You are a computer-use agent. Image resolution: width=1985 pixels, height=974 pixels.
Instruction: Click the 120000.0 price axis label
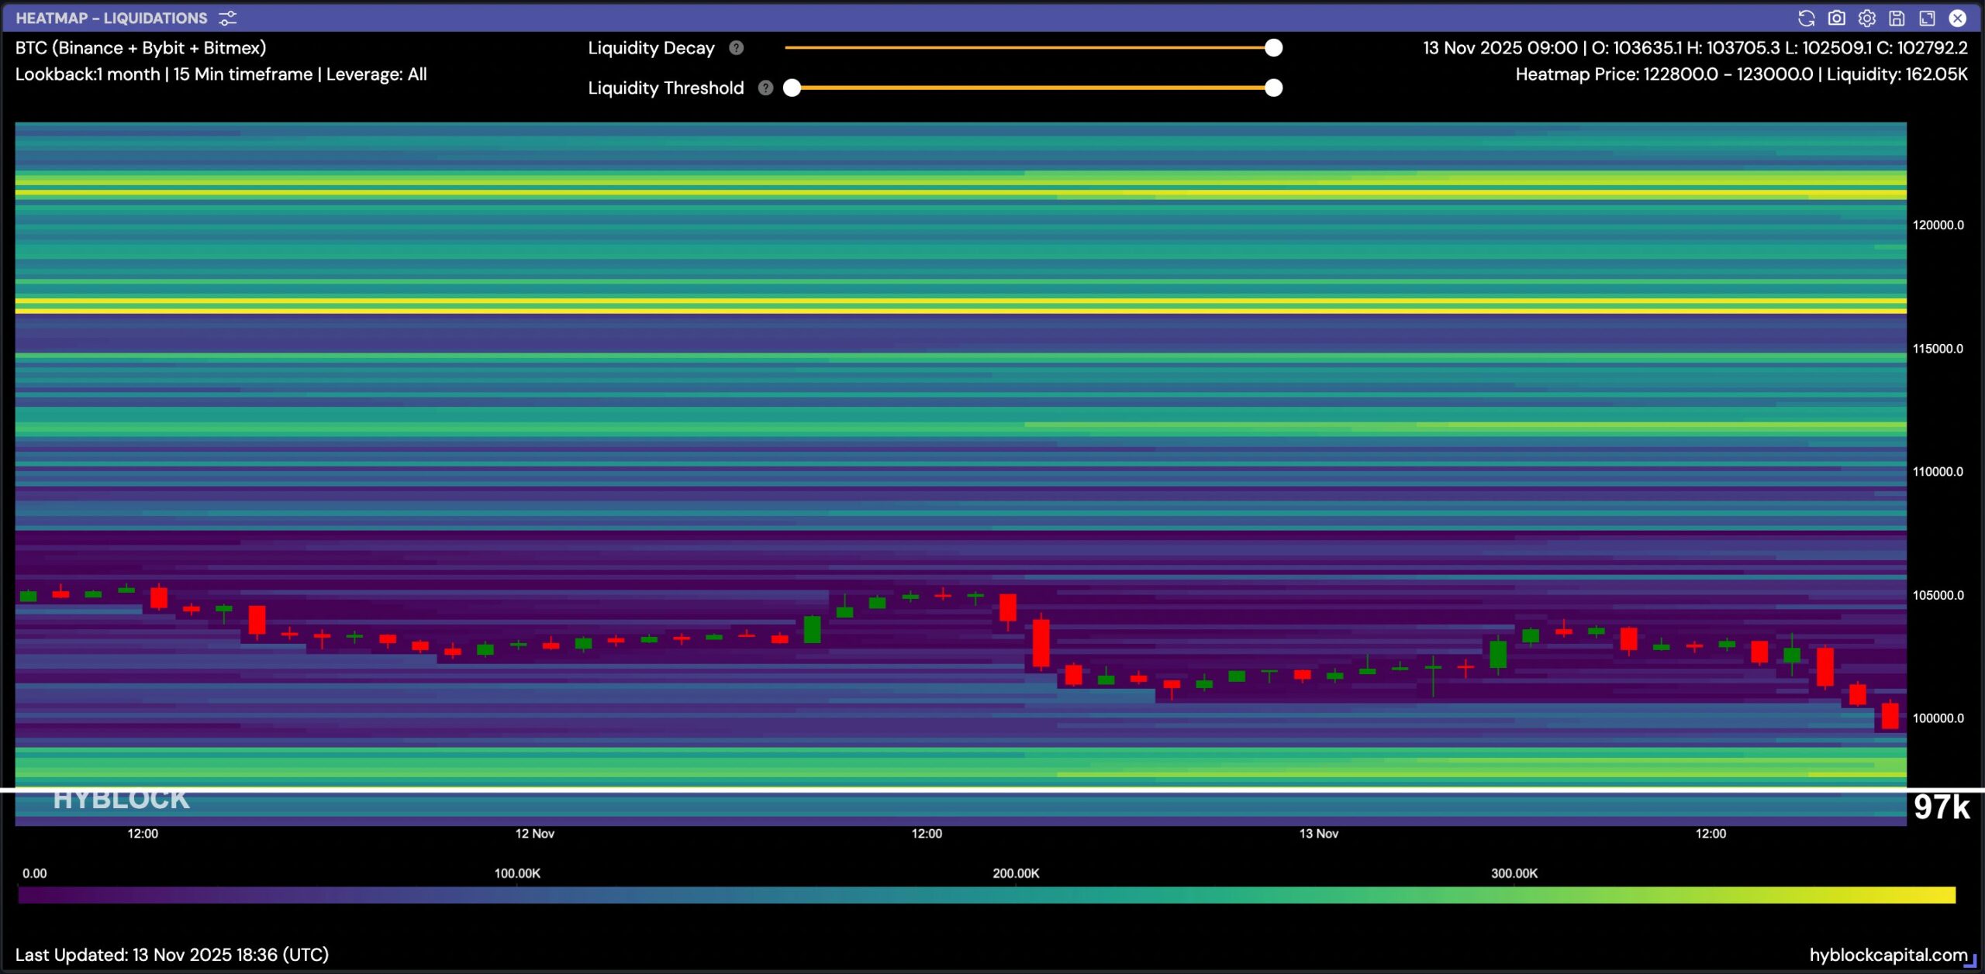[x=1938, y=225]
